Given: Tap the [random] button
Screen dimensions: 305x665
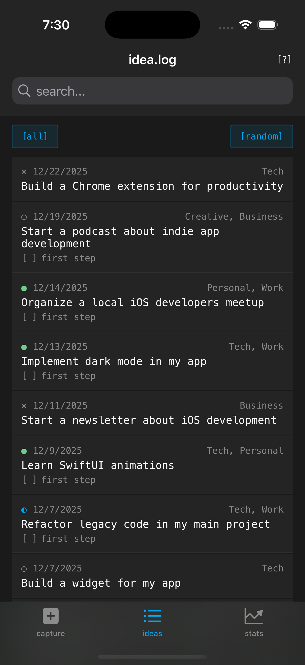Looking at the screenshot, I should (x=262, y=136).
